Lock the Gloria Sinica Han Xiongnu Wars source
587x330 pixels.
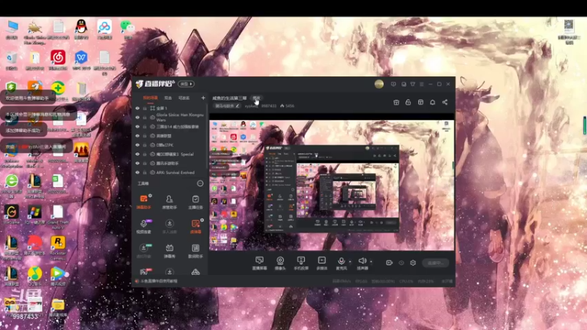click(x=145, y=117)
